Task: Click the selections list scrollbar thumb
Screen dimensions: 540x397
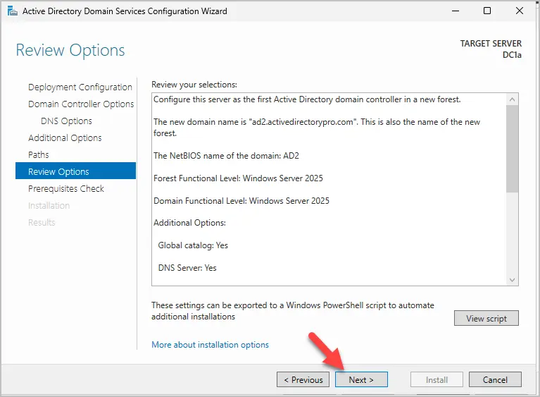Action: click(x=512, y=149)
